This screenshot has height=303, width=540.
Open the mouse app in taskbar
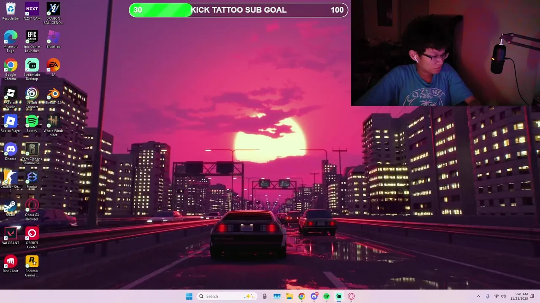265,296
